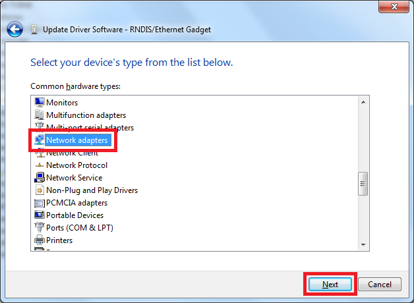Select Network Client from the list
Viewport: 414px width, 303px height.
[x=72, y=153]
